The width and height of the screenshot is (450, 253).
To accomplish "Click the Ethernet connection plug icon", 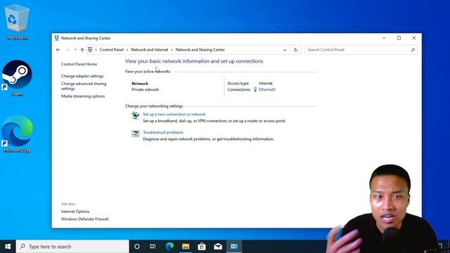I will click(255, 89).
